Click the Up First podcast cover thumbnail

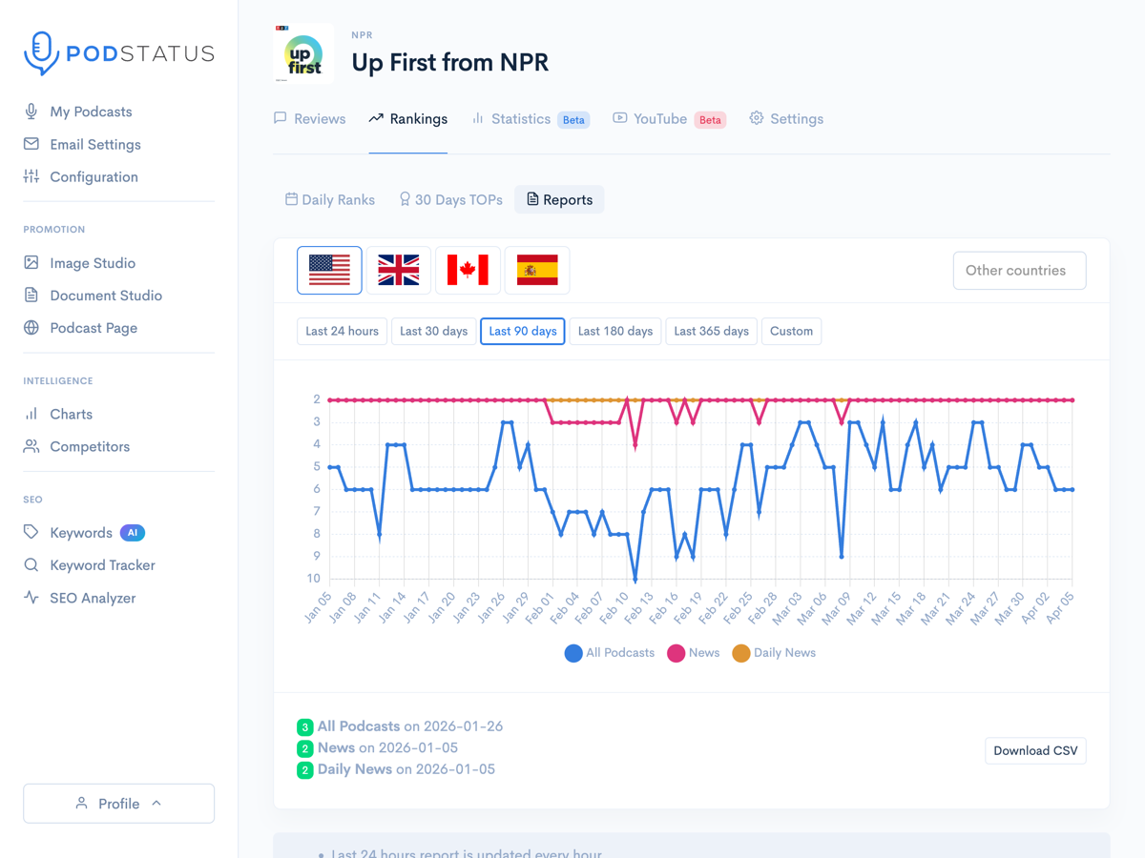tap(303, 54)
